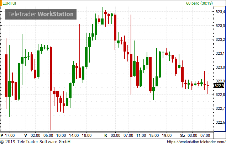This screenshot has height=145, width=226.
Task: Click the 06:00 time axis label
Action: [x=48, y=135]
